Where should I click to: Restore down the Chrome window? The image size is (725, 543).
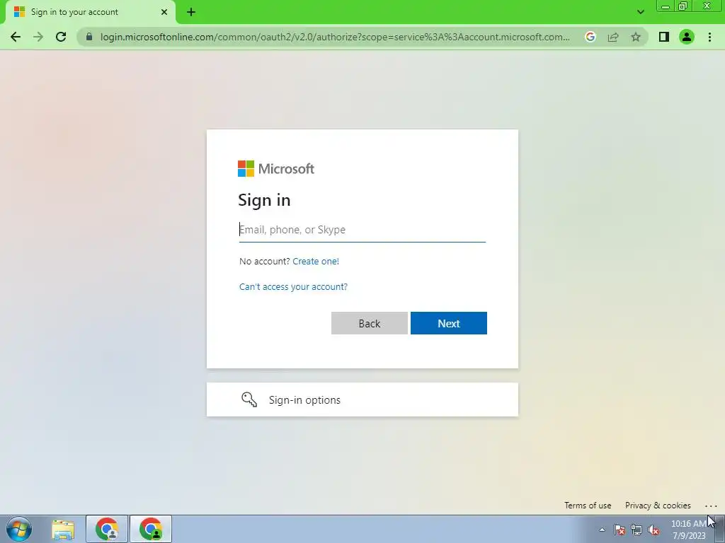[x=683, y=6]
